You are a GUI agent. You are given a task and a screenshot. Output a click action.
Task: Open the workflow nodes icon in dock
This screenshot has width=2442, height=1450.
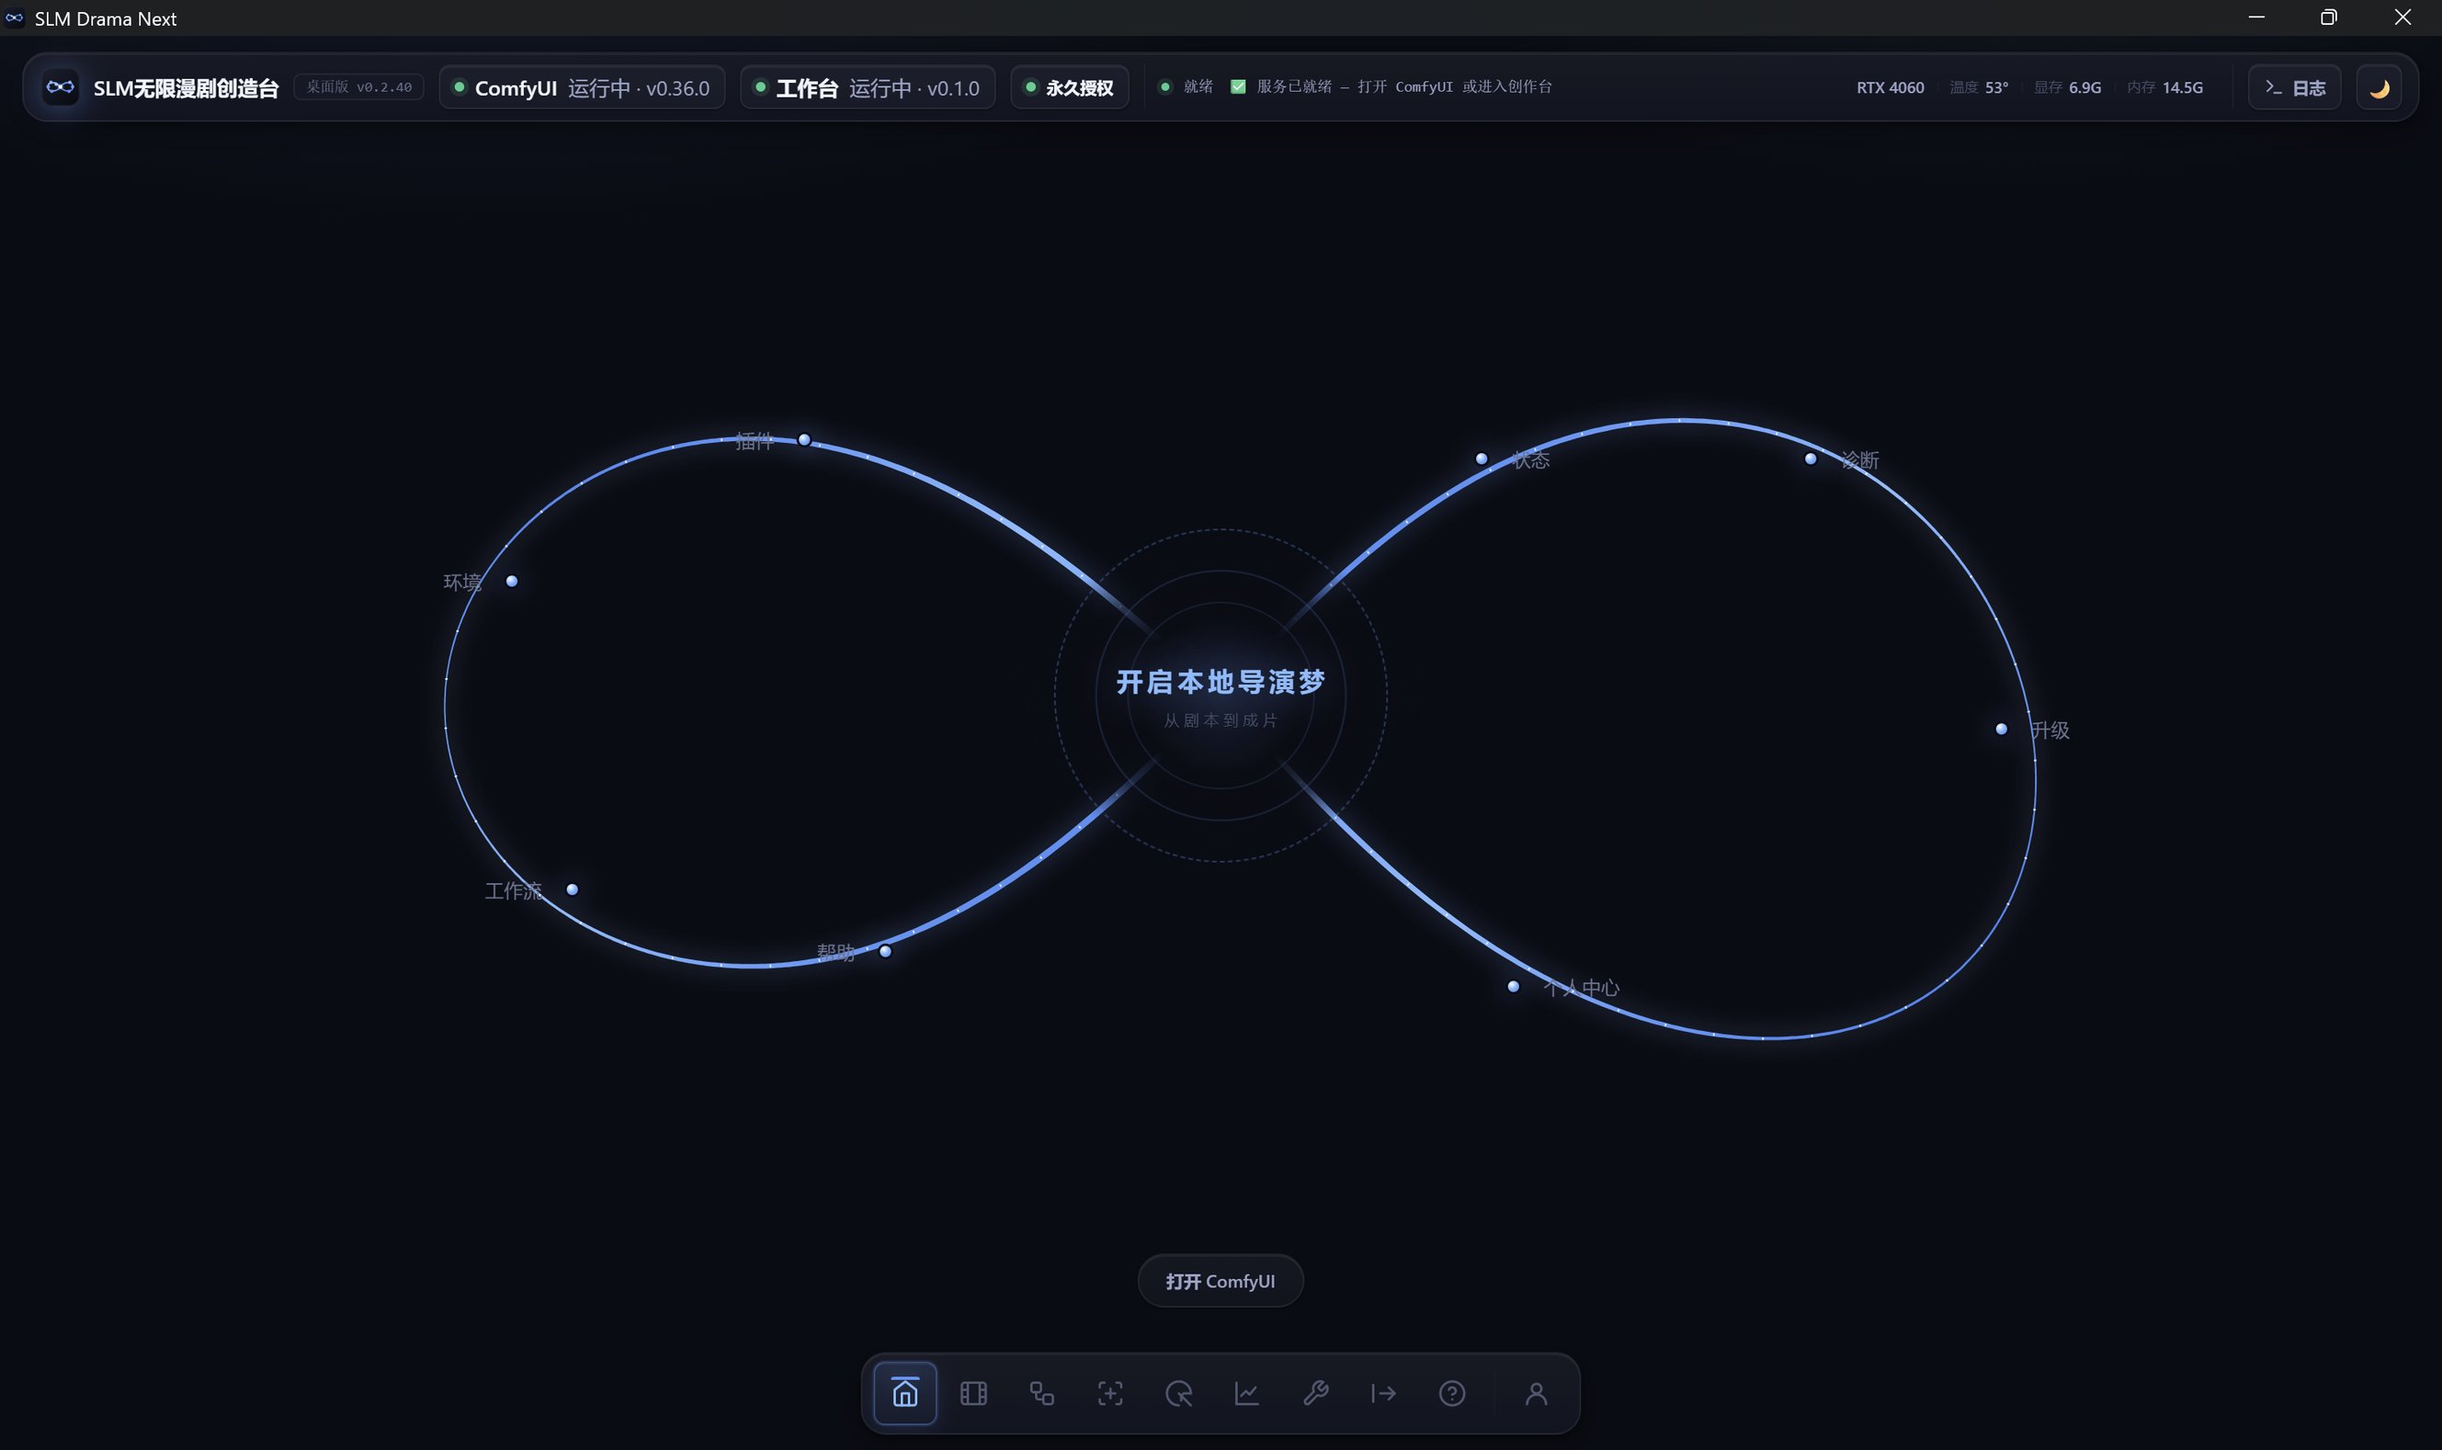(1041, 1392)
